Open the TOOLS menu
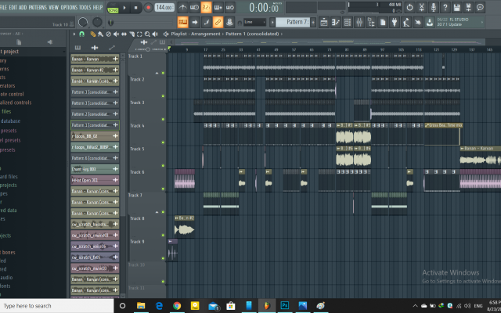 (x=85, y=7)
